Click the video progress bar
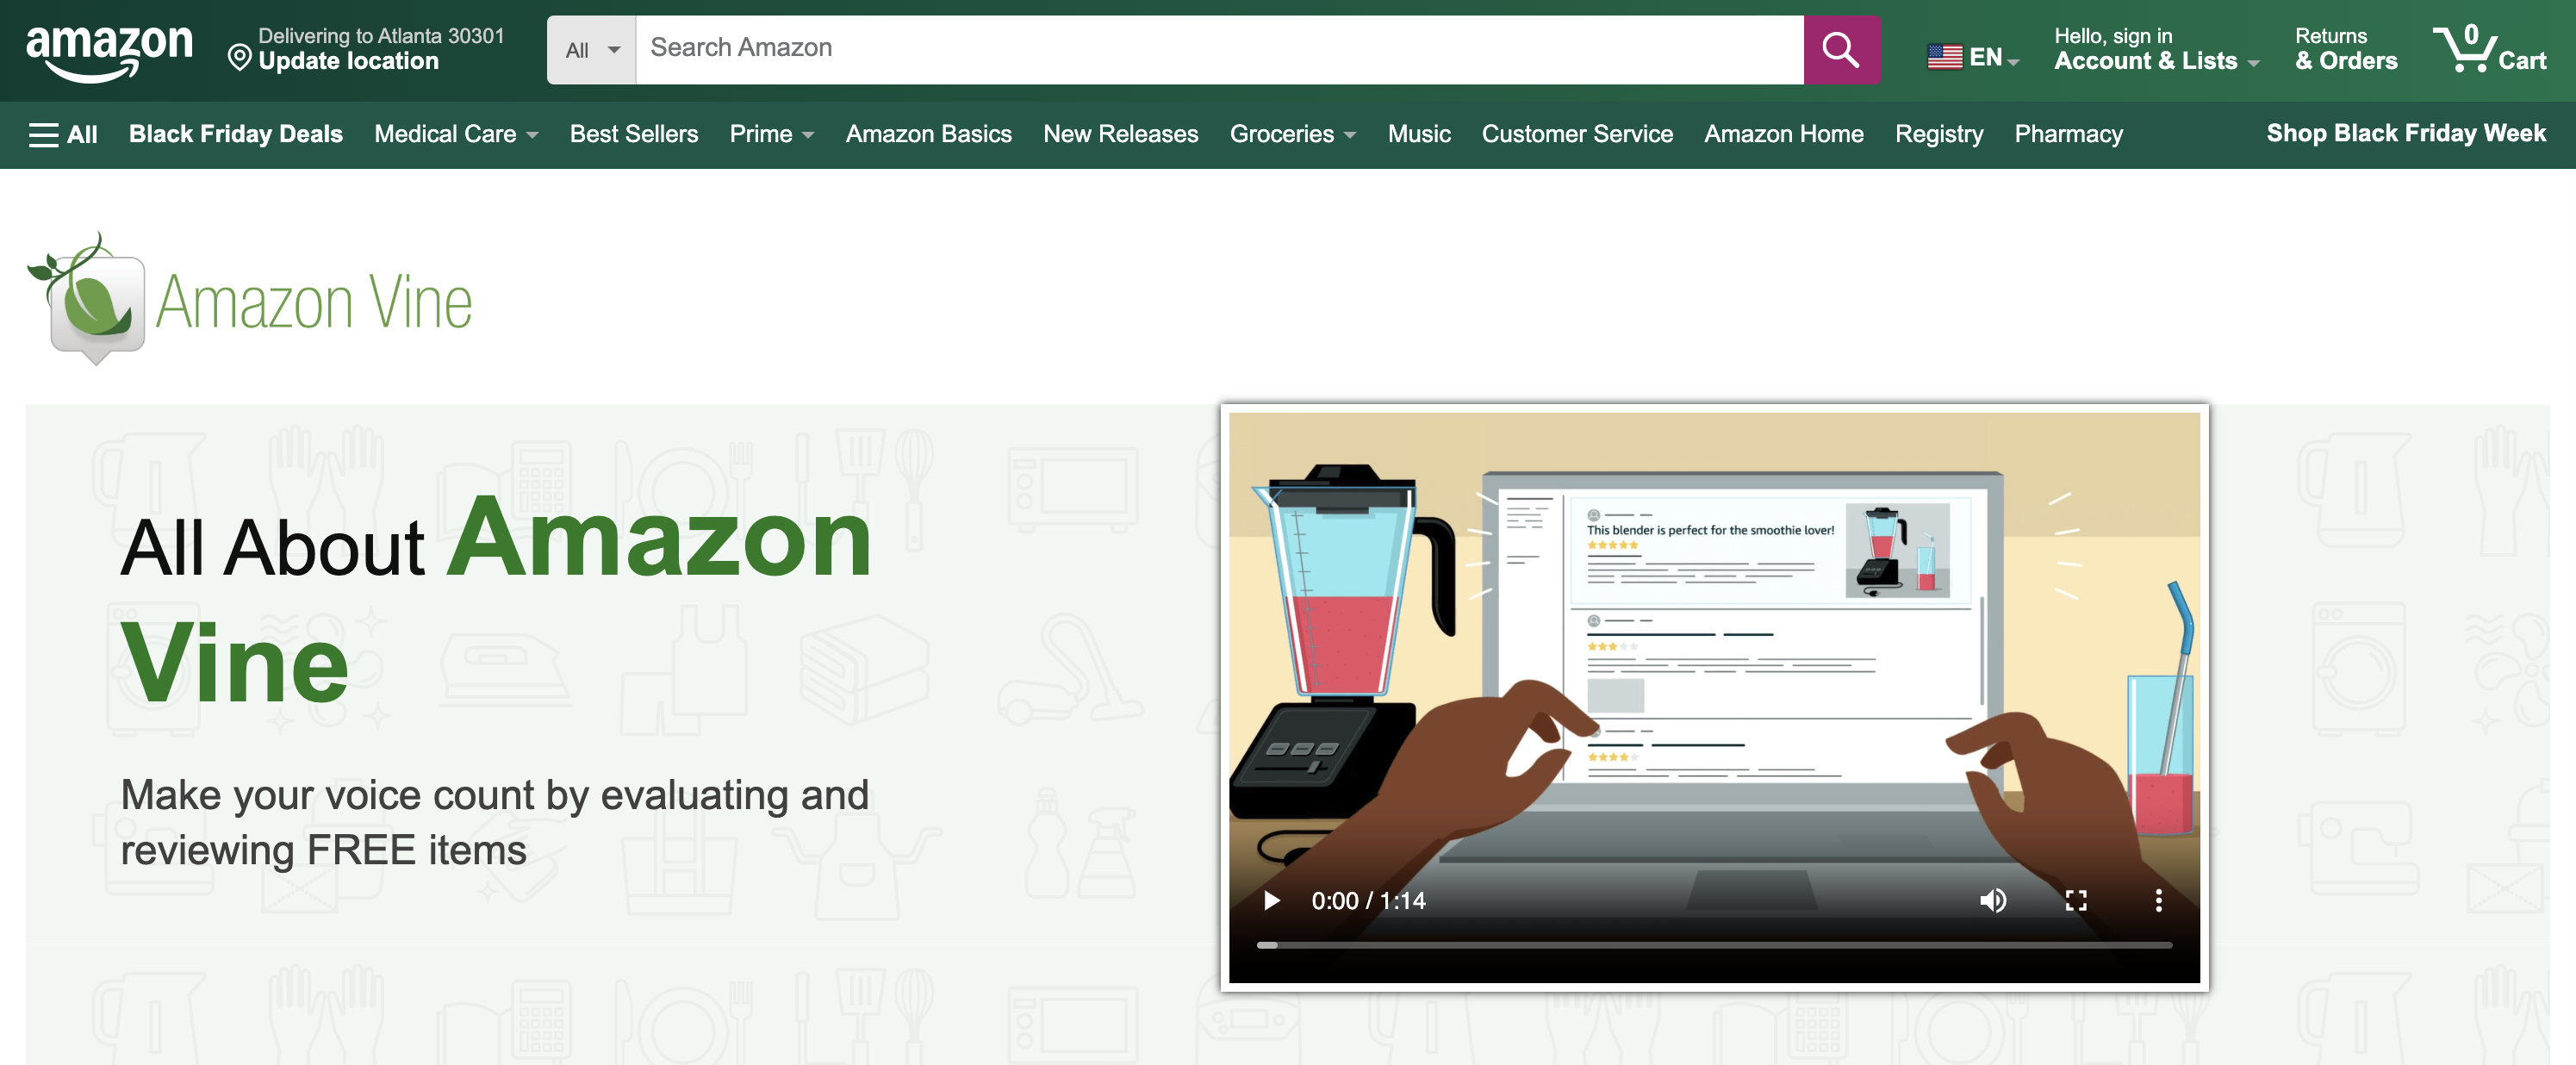Viewport: 2576px width, 1065px height. point(1714,945)
